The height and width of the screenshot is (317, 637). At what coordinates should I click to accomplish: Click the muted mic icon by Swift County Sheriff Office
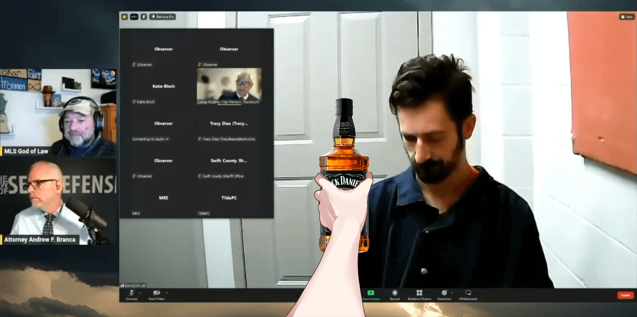pyautogui.click(x=200, y=176)
